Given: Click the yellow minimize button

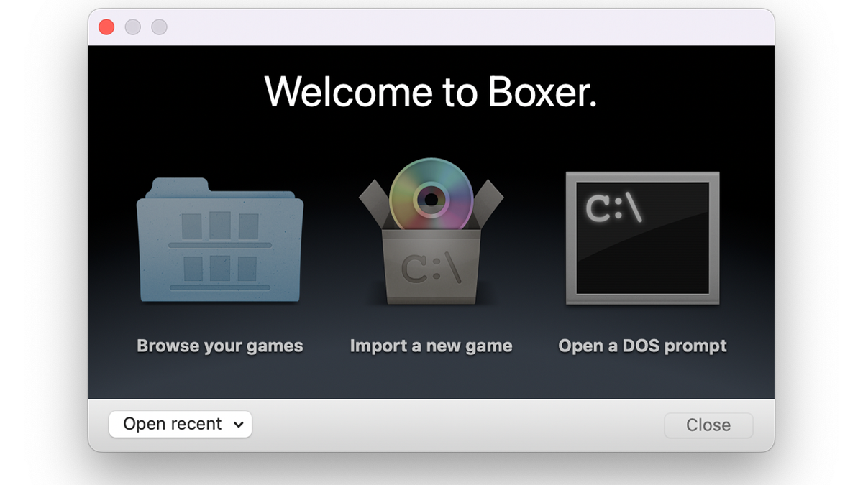Looking at the screenshot, I should pos(132,27).
